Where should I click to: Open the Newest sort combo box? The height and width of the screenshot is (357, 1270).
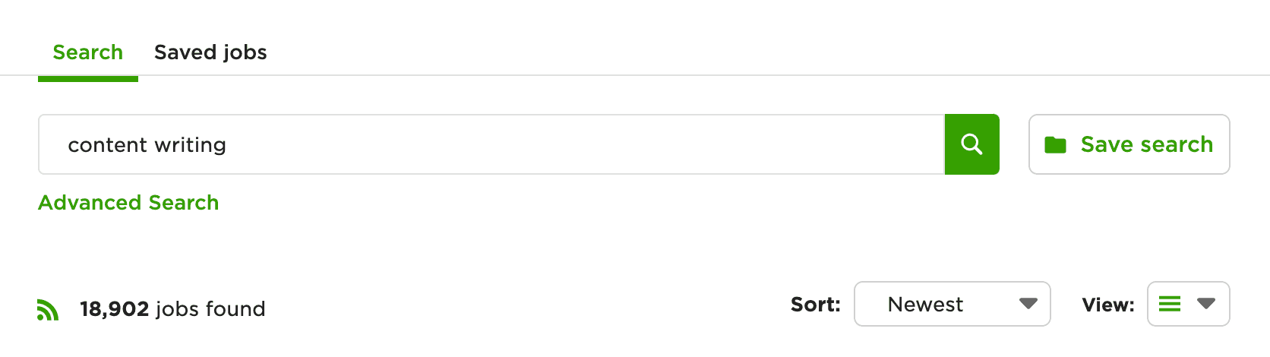click(953, 304)
